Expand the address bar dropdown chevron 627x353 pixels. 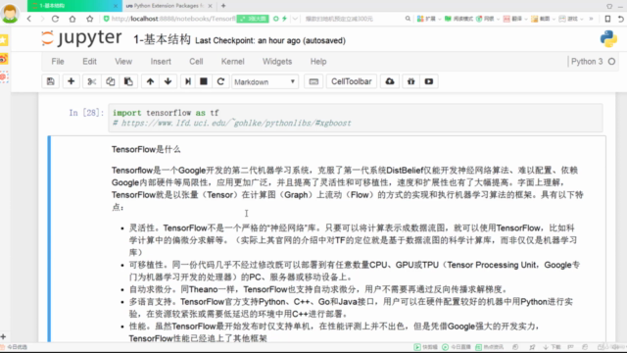295,19
